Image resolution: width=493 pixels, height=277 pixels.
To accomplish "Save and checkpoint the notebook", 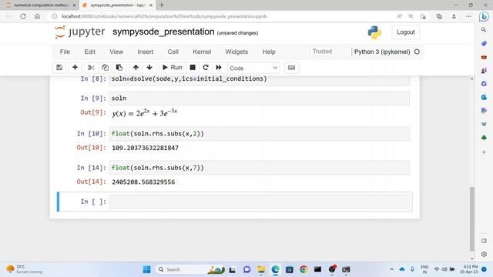I will (59, 68).
